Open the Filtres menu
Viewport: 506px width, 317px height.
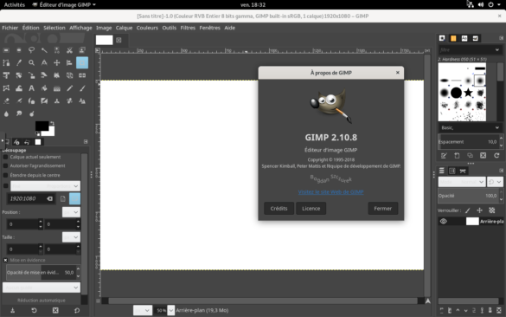coord(188,28)
